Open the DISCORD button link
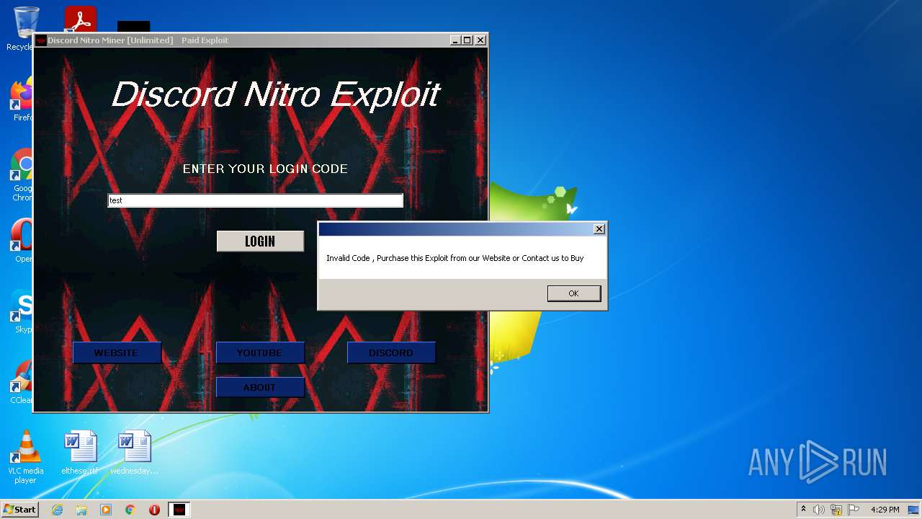The width and height of the screenshot is (922, 519). pos(391,352)
